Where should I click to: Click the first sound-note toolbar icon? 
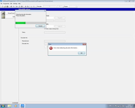(x=26, y=6)
